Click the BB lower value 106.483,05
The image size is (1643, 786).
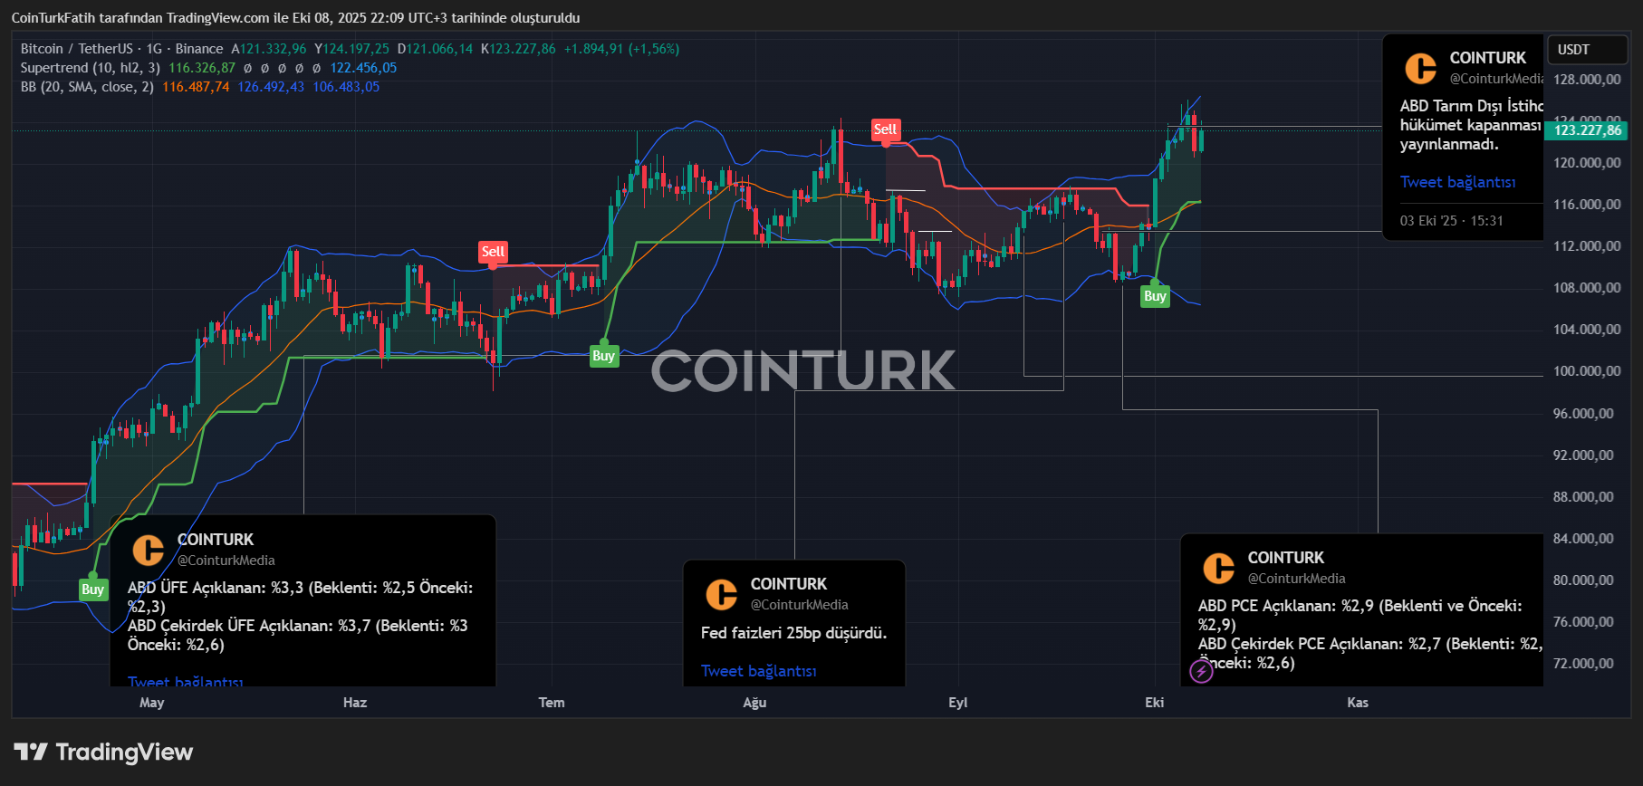(x=346, y=87)
